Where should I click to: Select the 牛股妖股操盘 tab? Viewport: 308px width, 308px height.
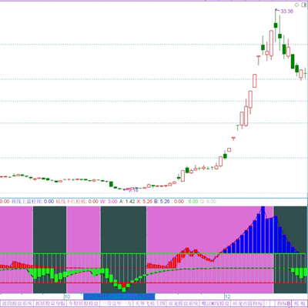click(x=83, y=303)
